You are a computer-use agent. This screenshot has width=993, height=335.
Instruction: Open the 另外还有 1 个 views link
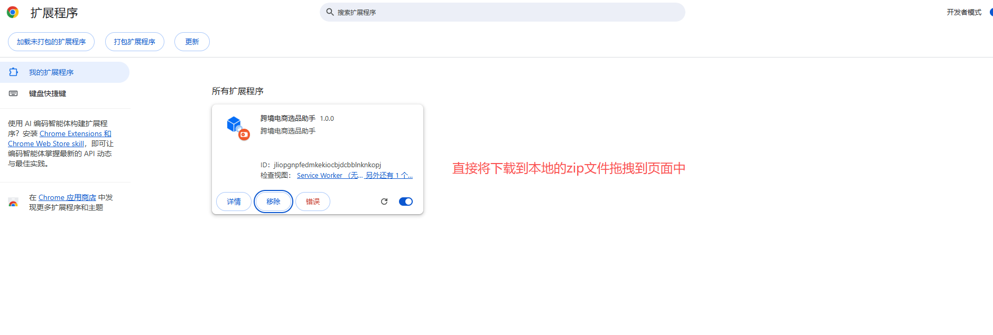pos(389,175)
